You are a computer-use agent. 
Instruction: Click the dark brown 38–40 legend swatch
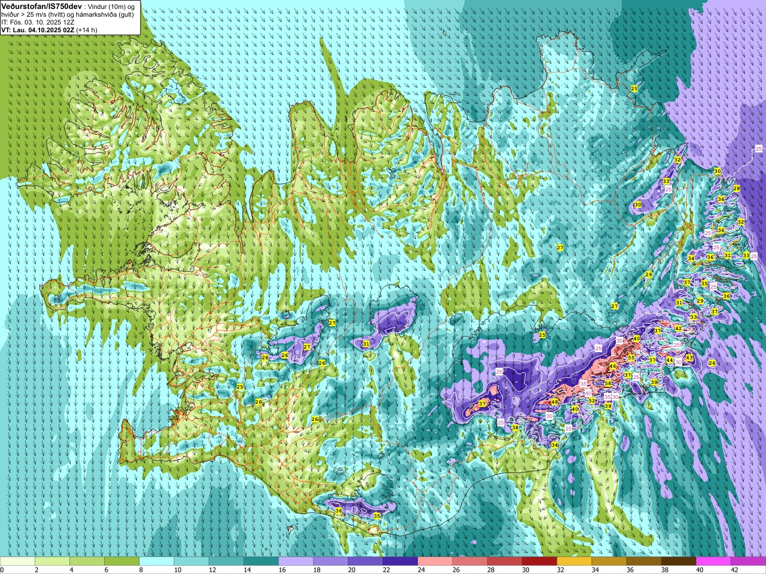(678, 561)
